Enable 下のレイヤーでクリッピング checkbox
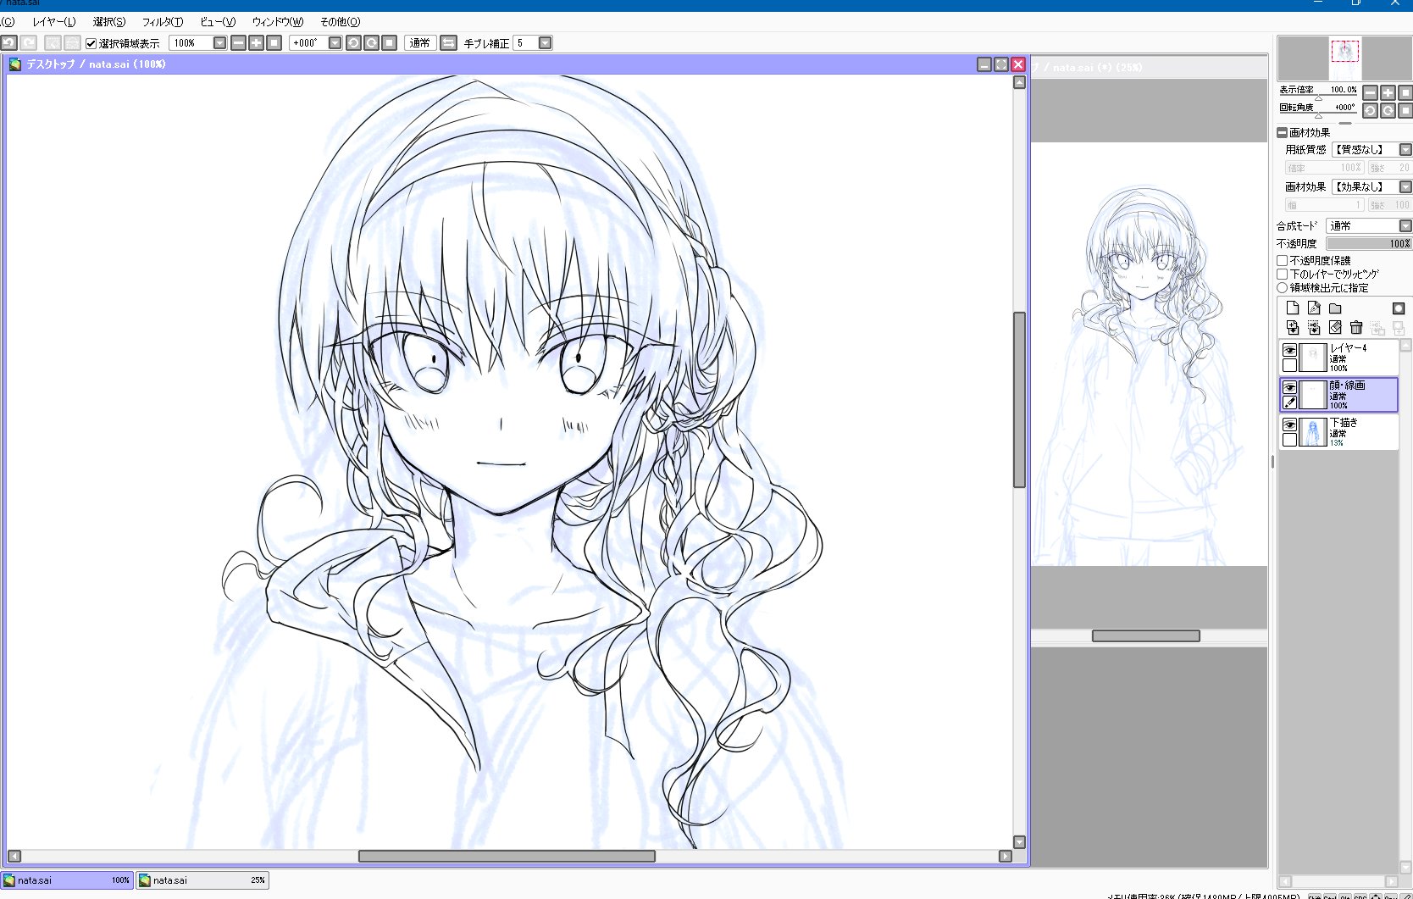This screenshot has width=1413, height=899. [1283, 275]
